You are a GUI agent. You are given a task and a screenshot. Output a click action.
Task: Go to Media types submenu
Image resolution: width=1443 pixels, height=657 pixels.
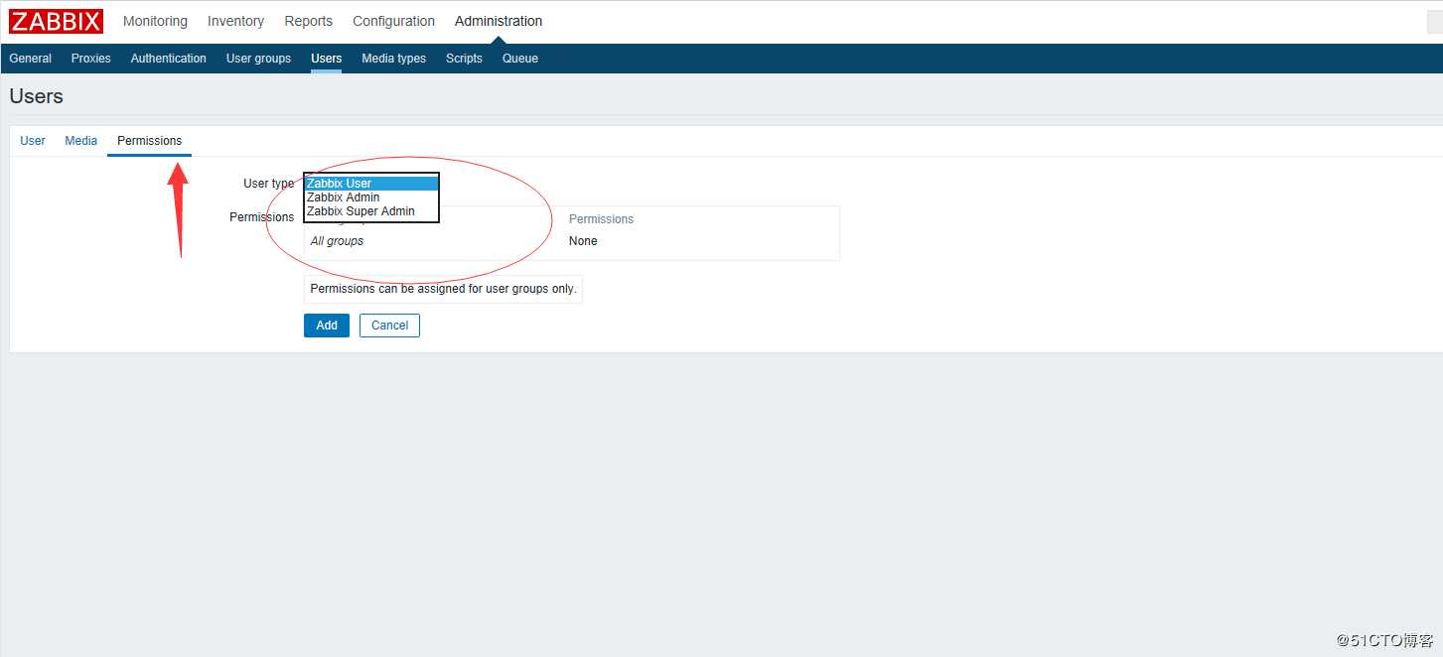tap(393, 59)
